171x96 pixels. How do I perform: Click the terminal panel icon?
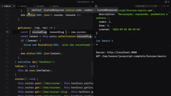click(x=96, y=6)
